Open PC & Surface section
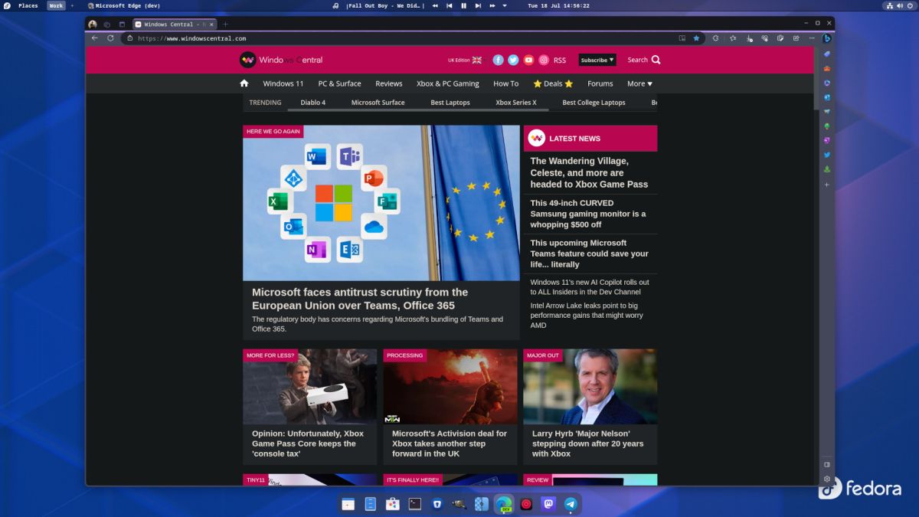This screenshot has height=517, width=919. point(339,83)
